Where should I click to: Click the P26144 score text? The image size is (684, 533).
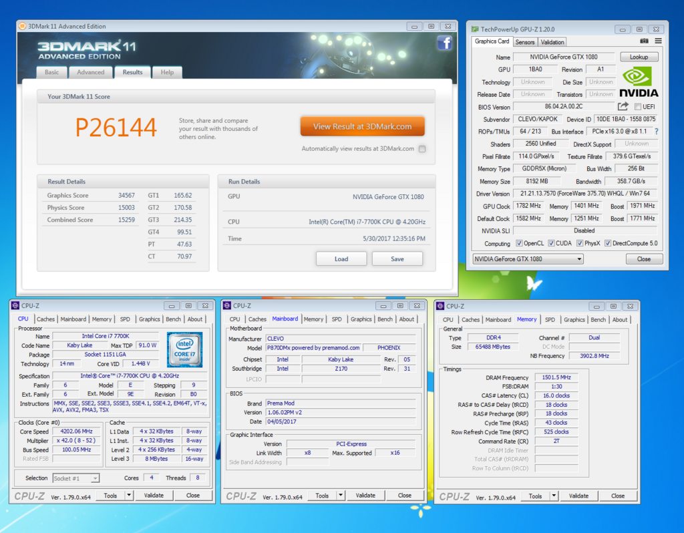pyautogui.click(x=116, y=128)
